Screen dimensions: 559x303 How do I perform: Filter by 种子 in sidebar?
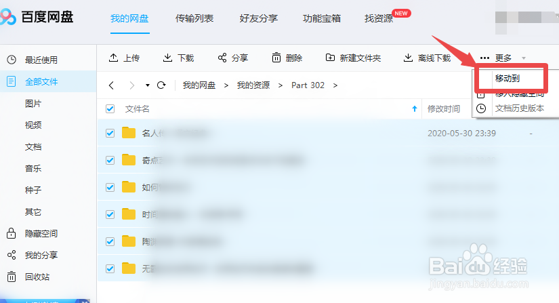pos(33,190)
